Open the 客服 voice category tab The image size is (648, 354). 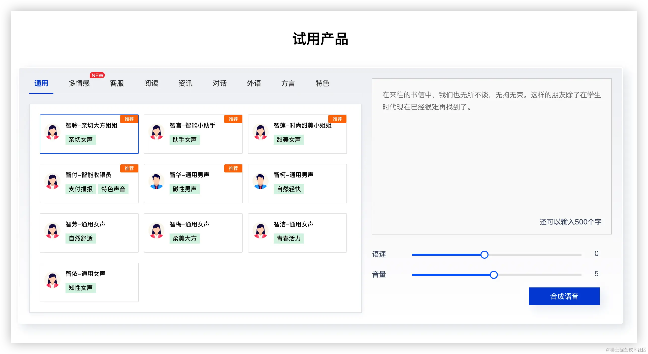coord(117,83)
